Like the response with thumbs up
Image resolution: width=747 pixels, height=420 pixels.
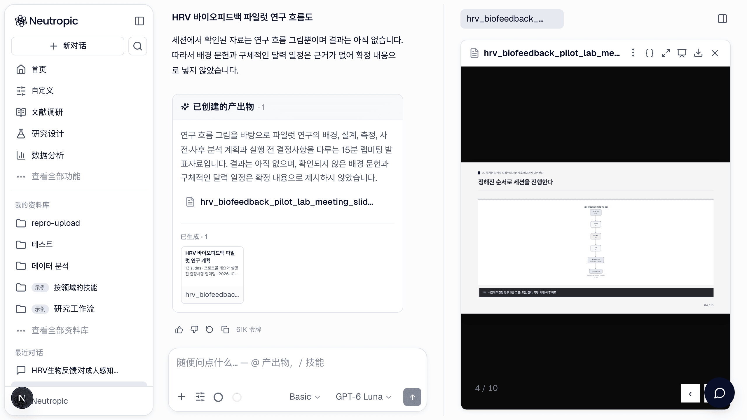point(179,330)
